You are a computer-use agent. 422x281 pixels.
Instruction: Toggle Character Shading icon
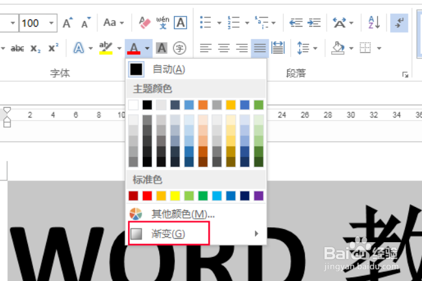point(162,48)
